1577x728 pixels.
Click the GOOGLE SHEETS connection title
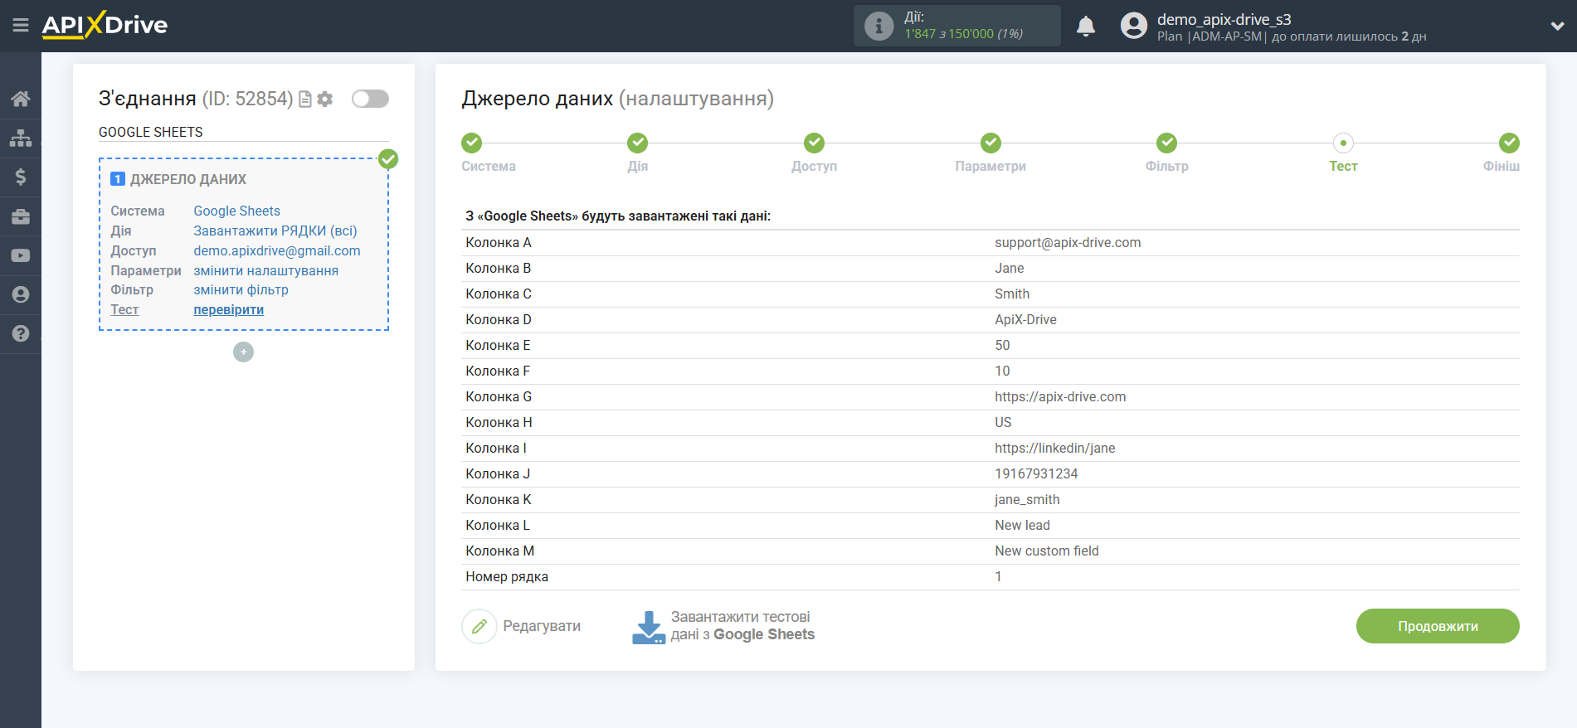tap(151, 132)
